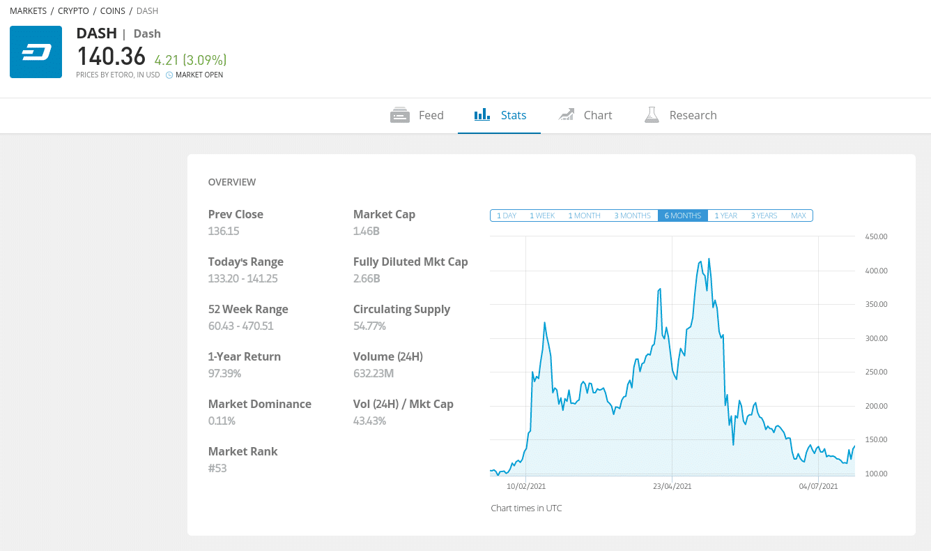This screenshot has width=931, height=551.
Task: Click the Prev Close label
Action: tap(236, 214)
